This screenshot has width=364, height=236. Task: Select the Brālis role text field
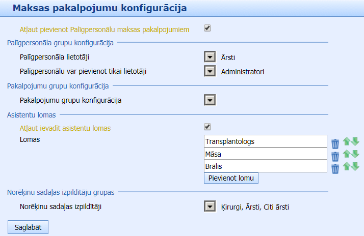point(265,166)
